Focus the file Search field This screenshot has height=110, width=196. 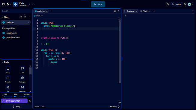click(x=16, y=11)
